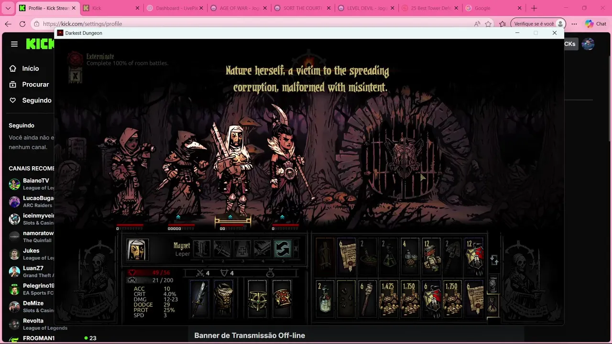Open DeMize recommended channel

tap(31, 306)
